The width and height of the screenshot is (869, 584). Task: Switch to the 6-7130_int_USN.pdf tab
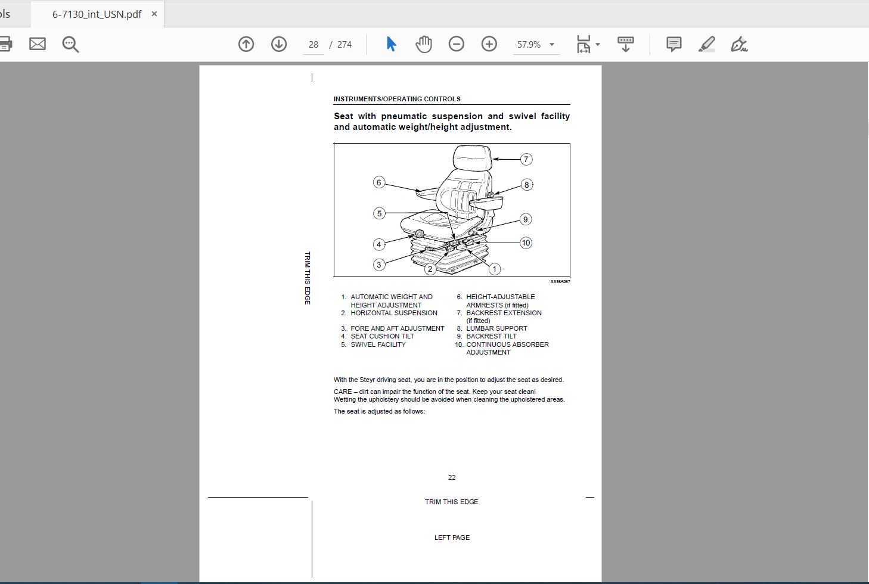[x=97, y=14]
